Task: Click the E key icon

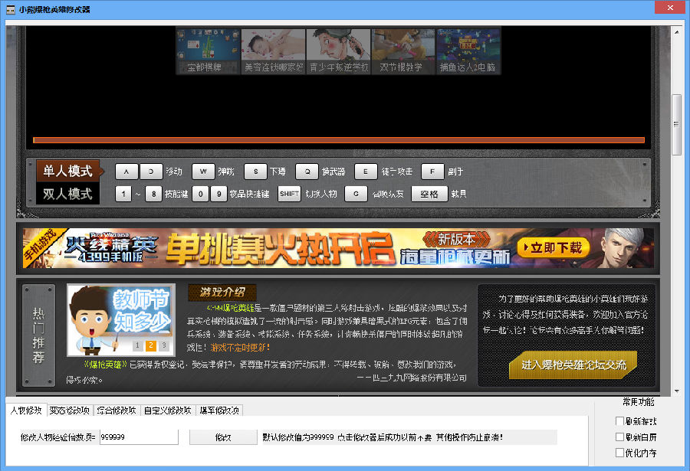Action: coord(366,172)
